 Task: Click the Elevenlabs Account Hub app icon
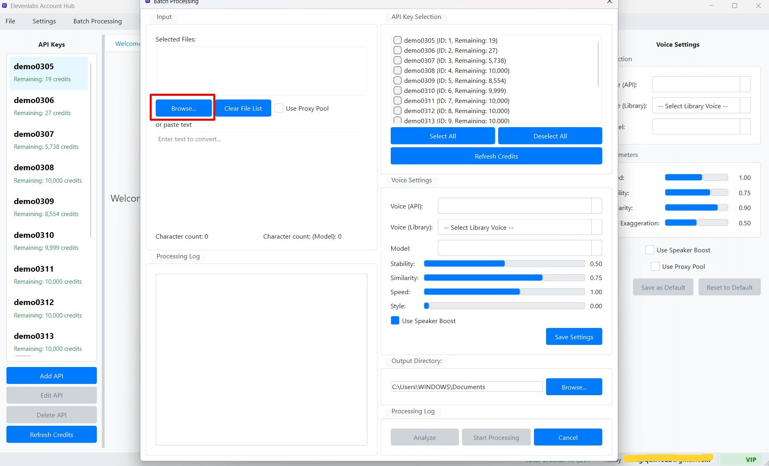click(5, 6)
